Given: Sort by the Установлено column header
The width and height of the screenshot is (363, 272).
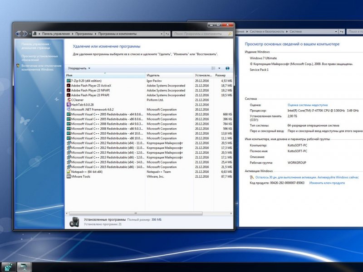Looking at the screenshot, I should coord(203,75).
